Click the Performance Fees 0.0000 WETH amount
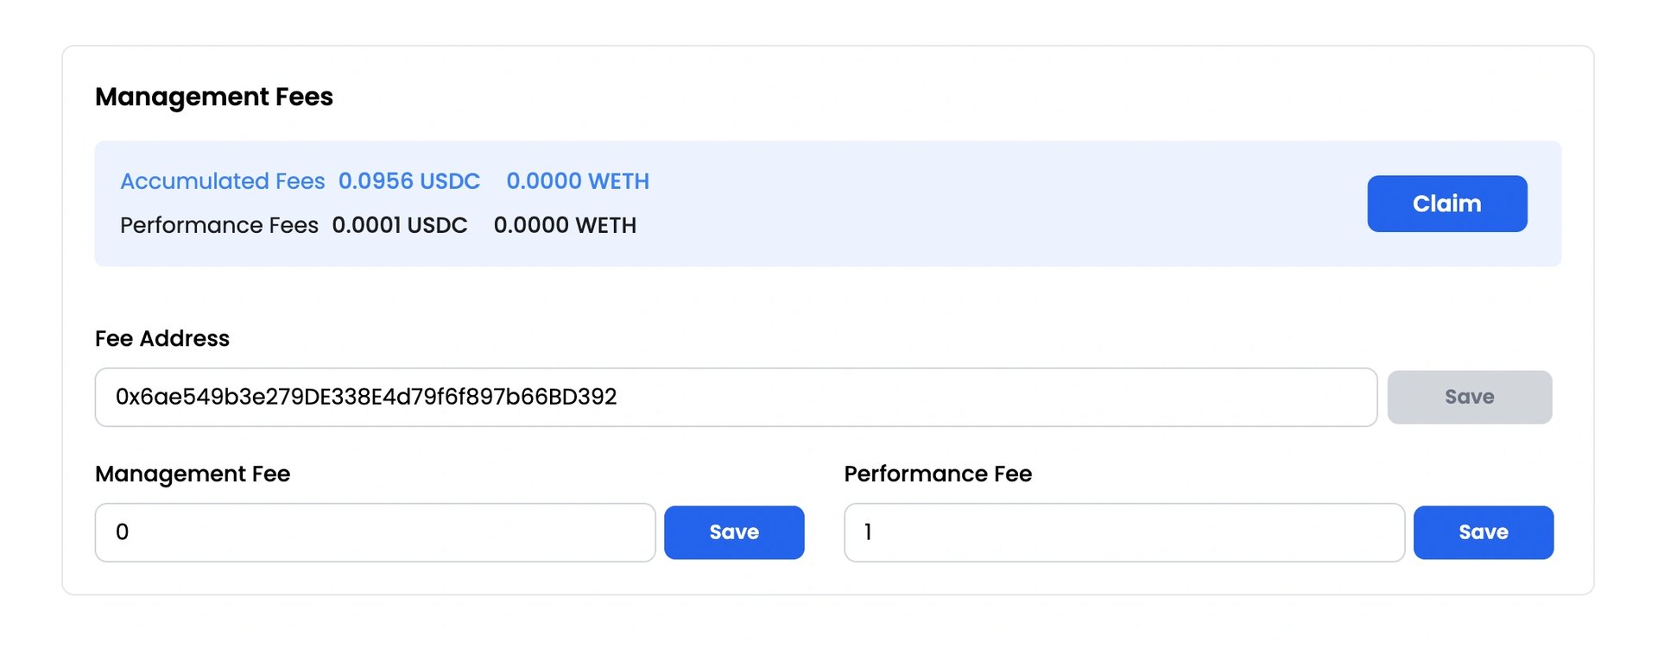 (x=565, y=225)
